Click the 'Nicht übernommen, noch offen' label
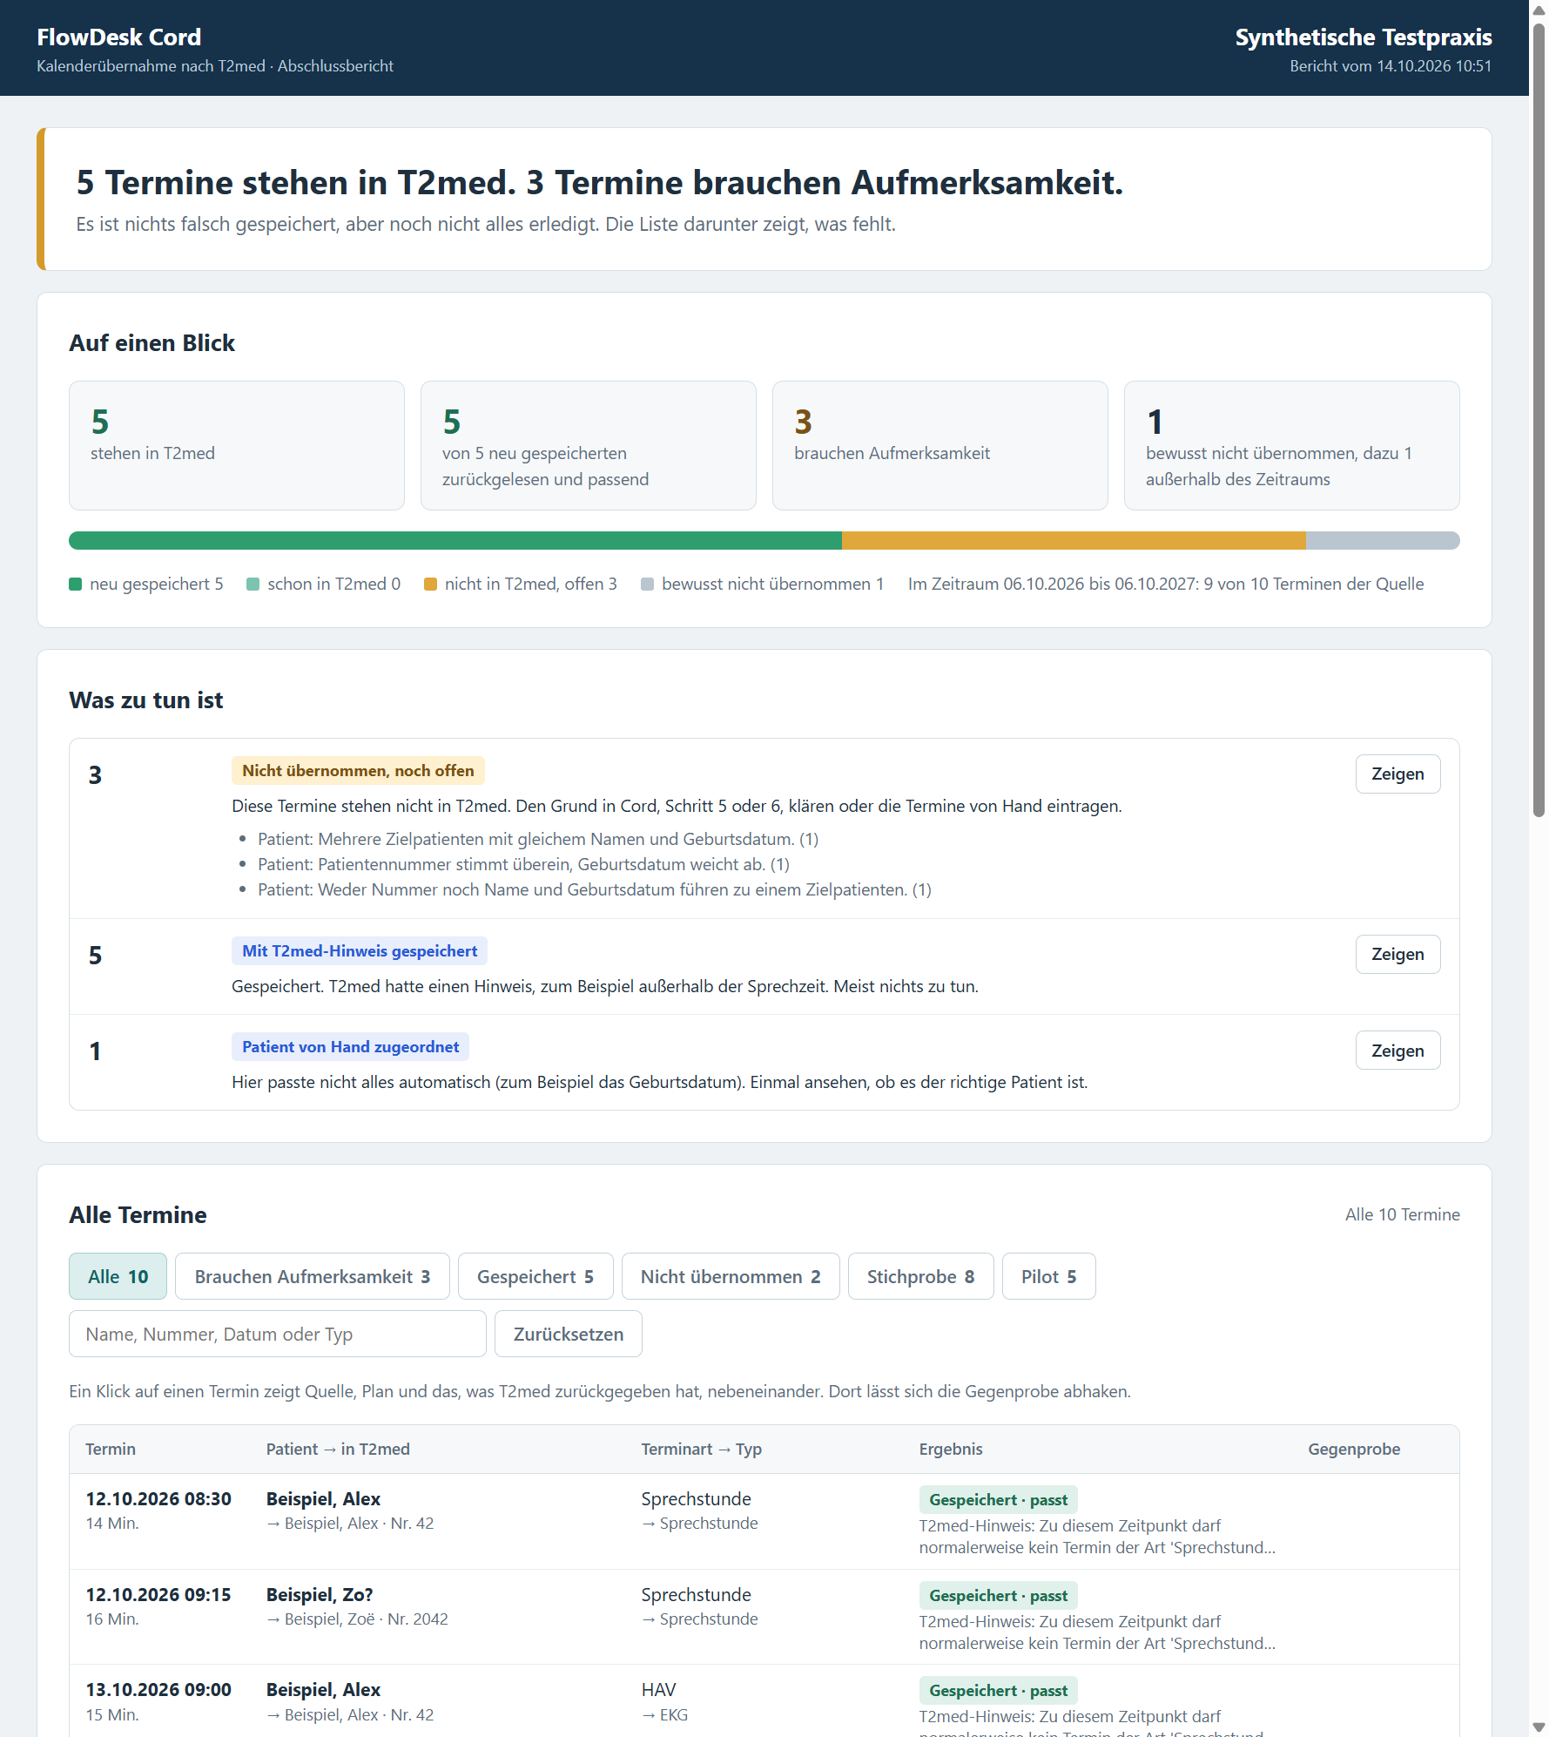 tap(358, 770)
